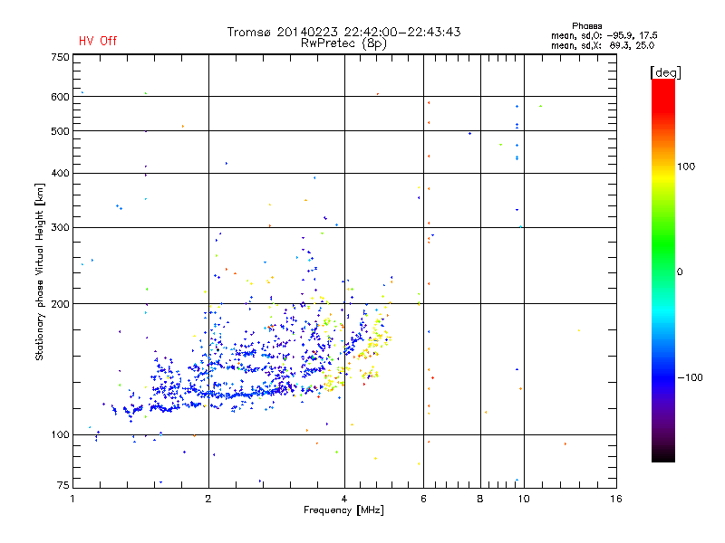This screenshot has width=725, height=543.
Task: Click the '10' x-axis tick label
Action: 524,499
